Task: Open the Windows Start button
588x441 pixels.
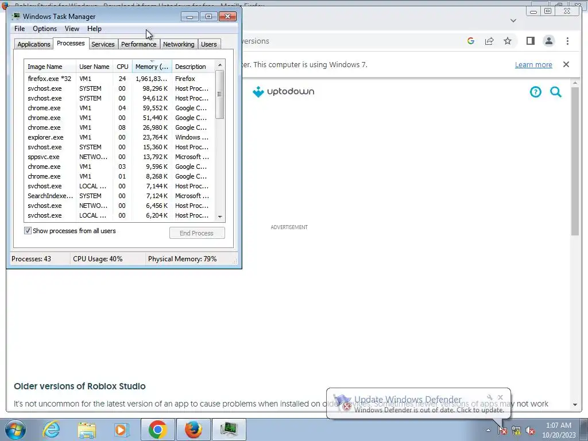Action: pos(14,430)
